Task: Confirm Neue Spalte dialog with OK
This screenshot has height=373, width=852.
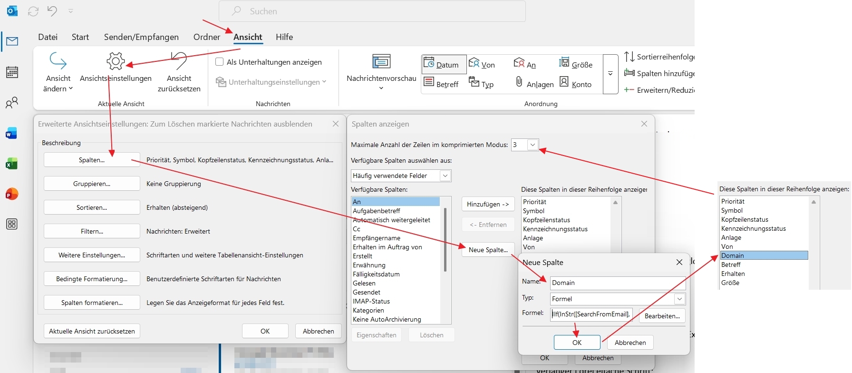Action: click(x=577, y=343)
